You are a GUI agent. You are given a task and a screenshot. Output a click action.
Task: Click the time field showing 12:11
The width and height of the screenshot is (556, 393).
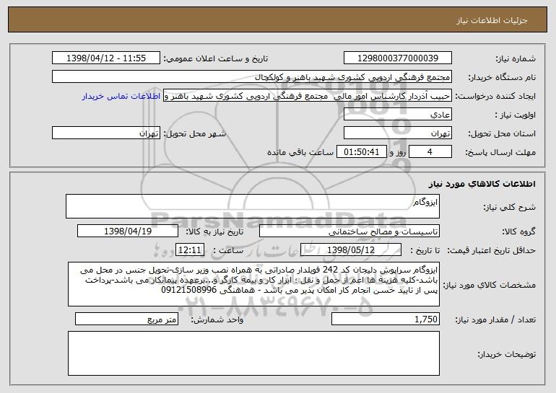point(190,250)
